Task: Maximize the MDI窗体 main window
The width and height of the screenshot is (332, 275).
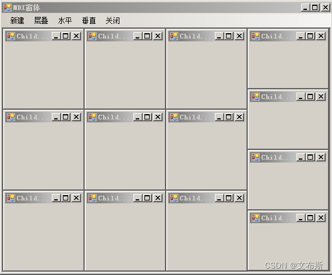Action: point(315,8)
